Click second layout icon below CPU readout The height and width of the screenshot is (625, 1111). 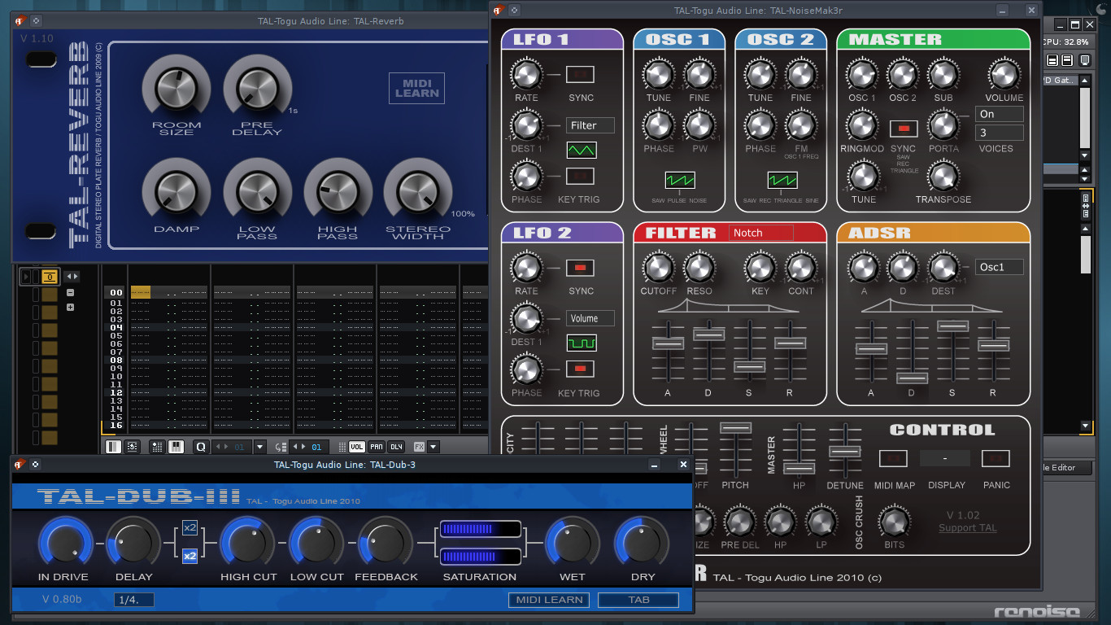click(1066, 60)
